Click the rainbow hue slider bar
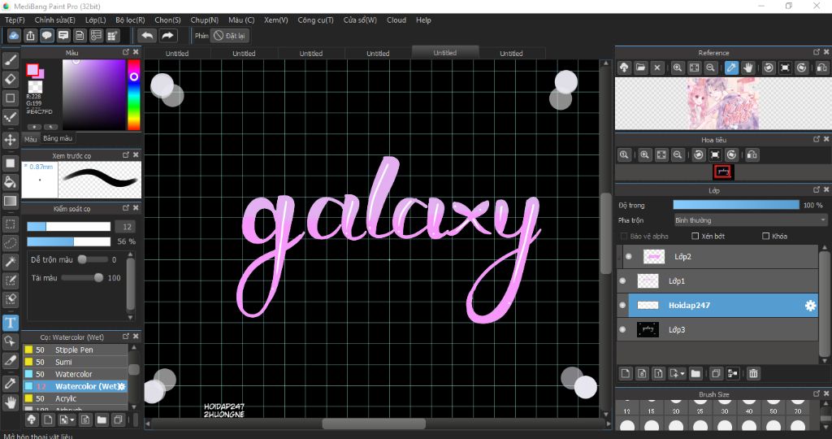Screen dimensions: 832x439 click(134, 94)
